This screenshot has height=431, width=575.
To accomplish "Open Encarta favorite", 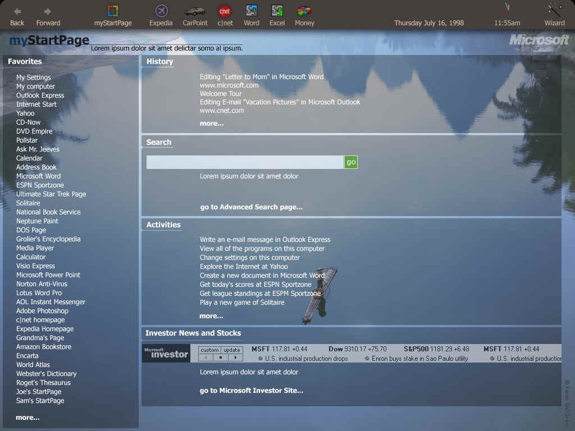I will [27, 356].
